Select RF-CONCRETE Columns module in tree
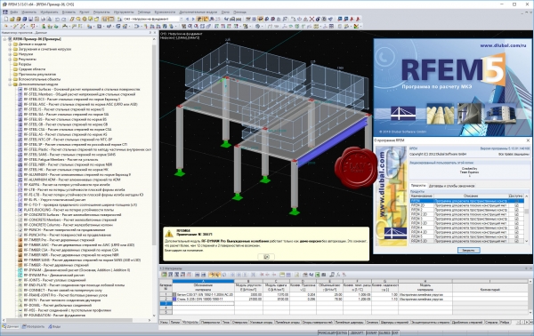The image size is (534, 336). pyautogui.click(x=69, y=225)
